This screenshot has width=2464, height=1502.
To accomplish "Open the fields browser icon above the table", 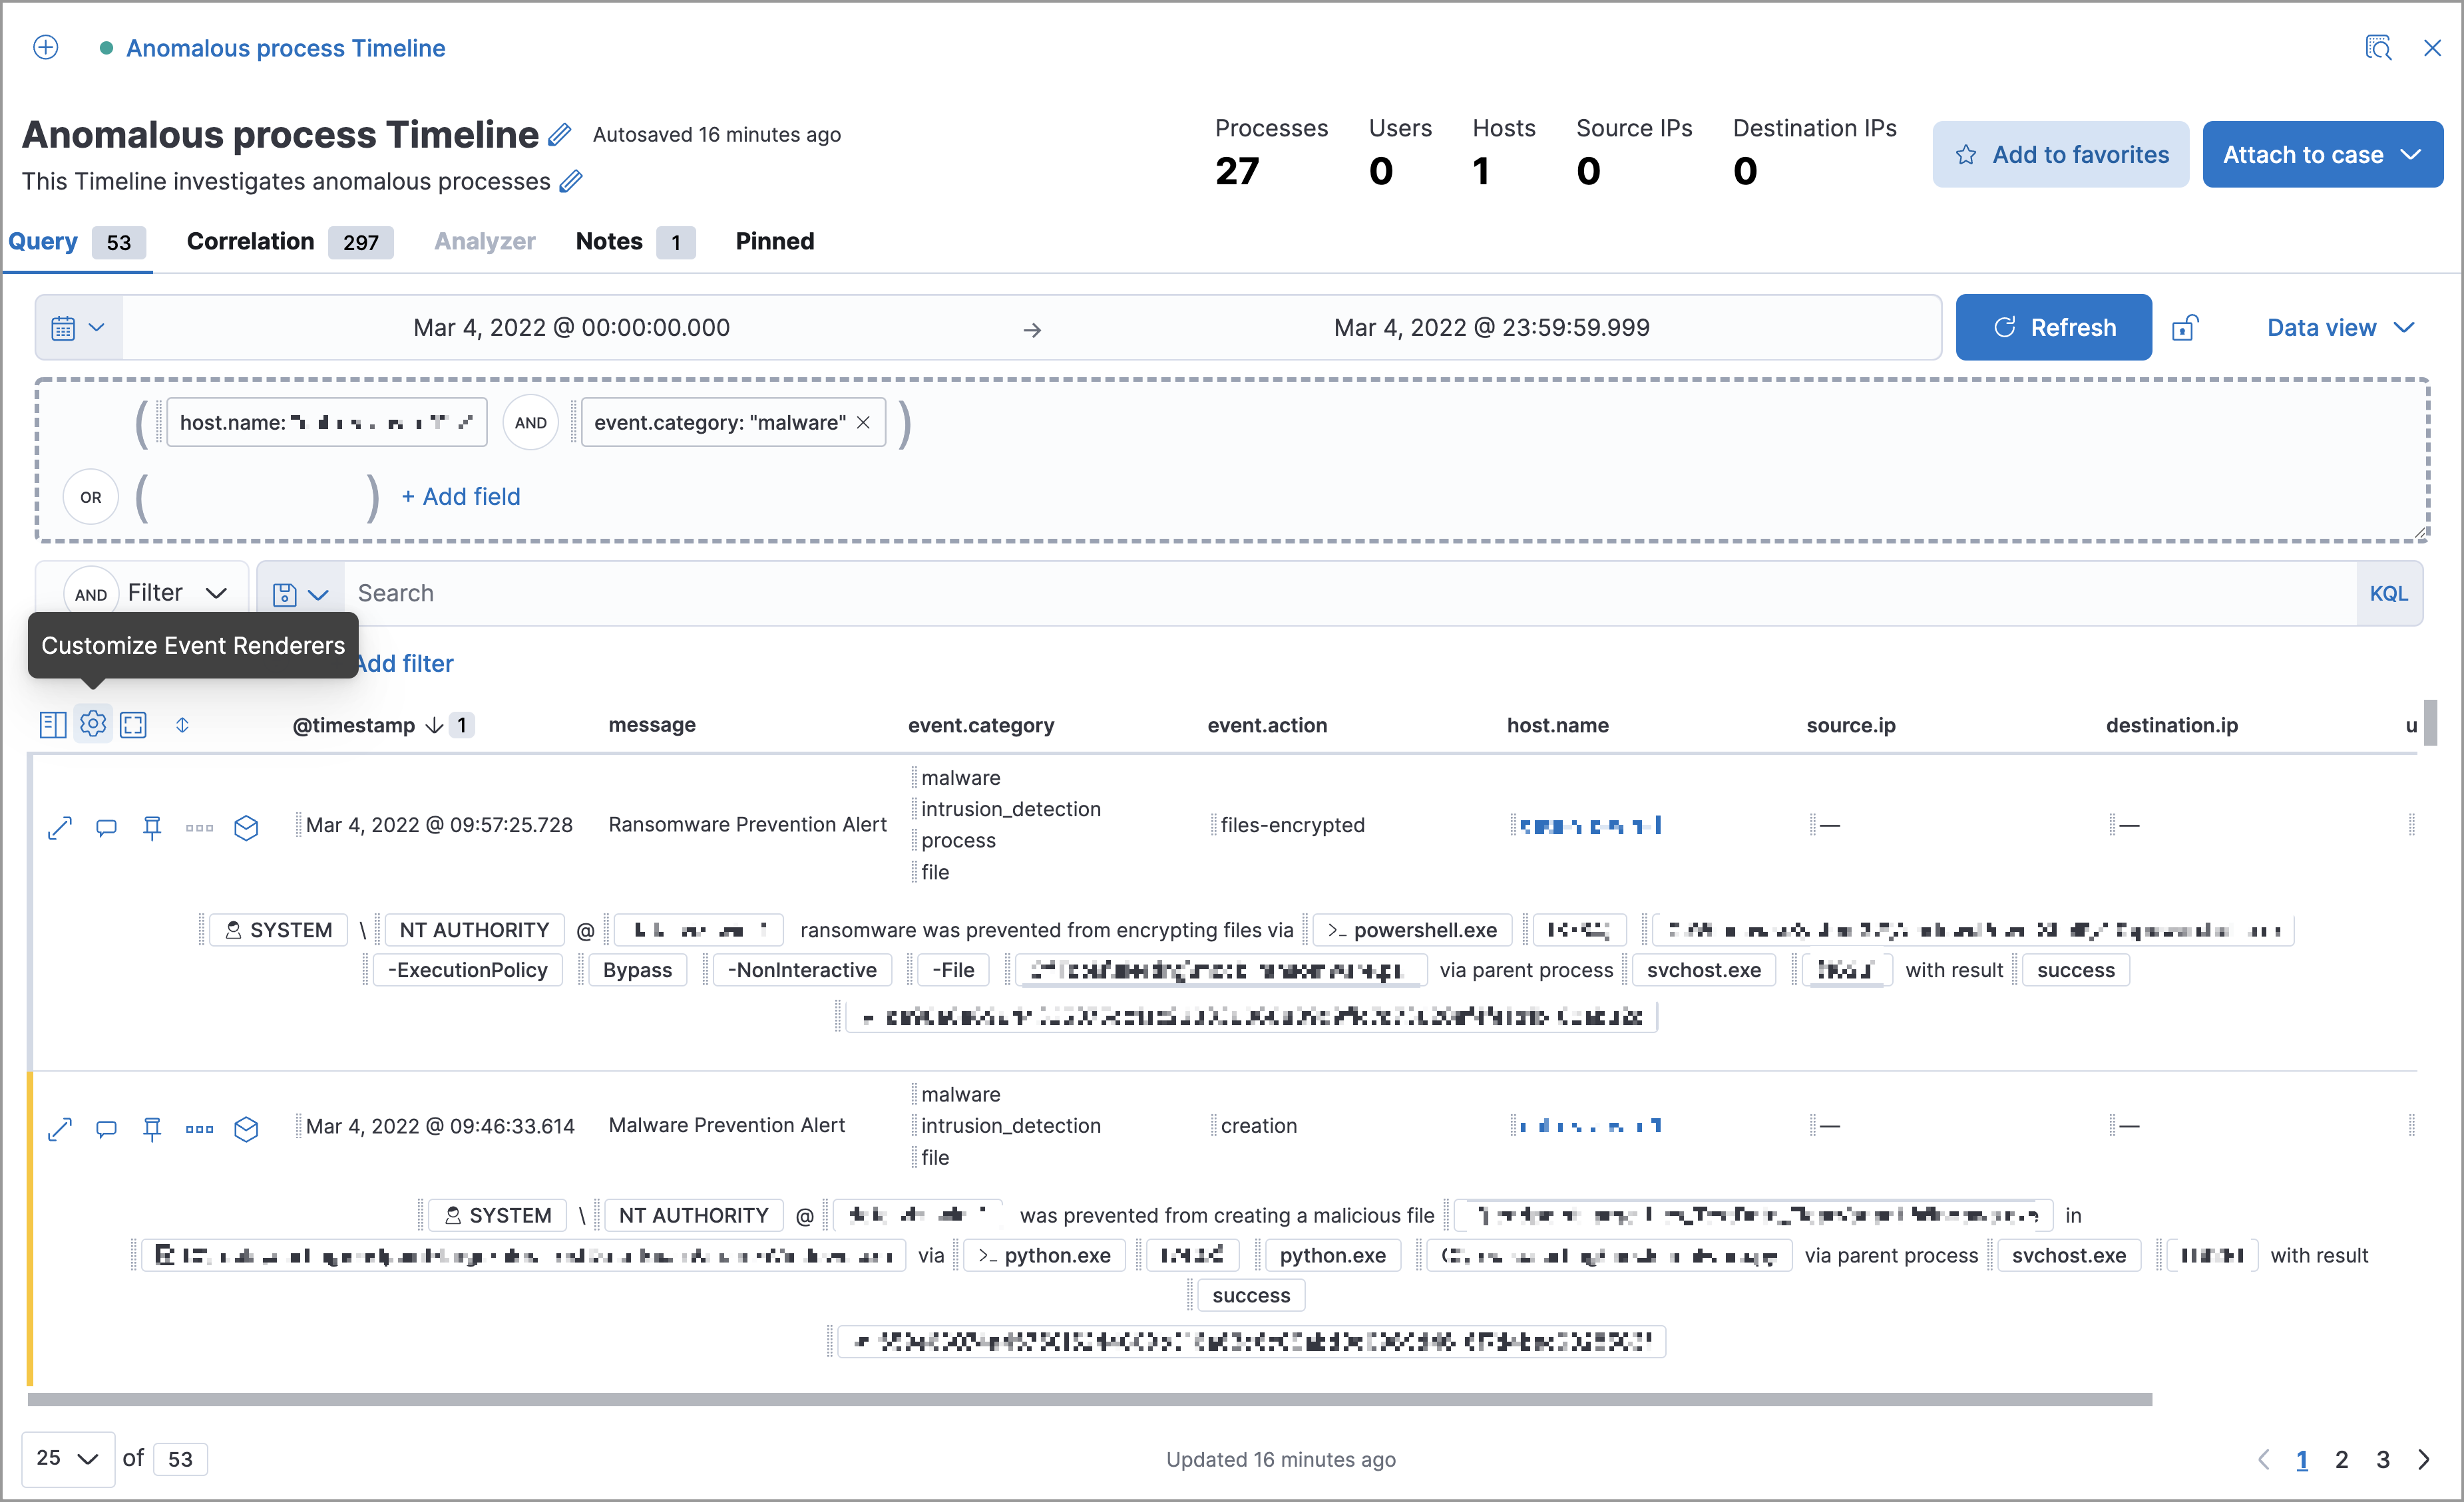I will tap(52, 724).
